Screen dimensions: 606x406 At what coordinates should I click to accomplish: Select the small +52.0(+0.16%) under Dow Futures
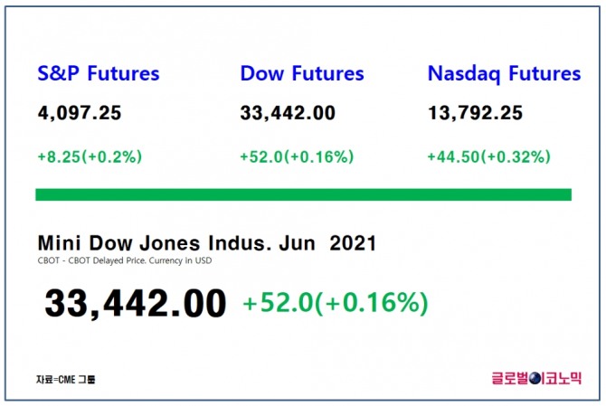point(296,156)
